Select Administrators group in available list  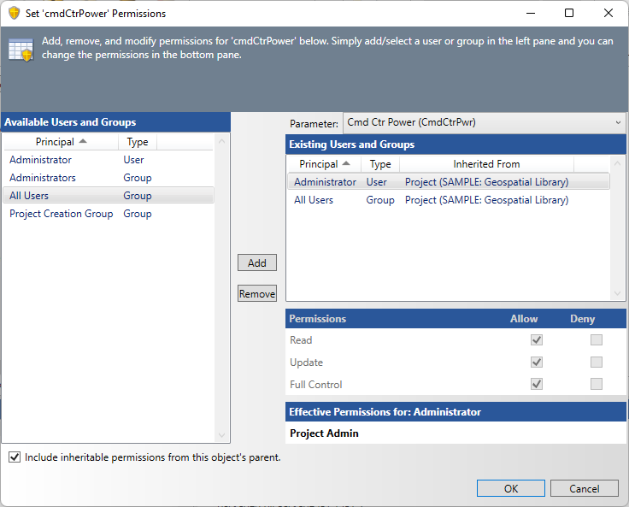point(43,178)
